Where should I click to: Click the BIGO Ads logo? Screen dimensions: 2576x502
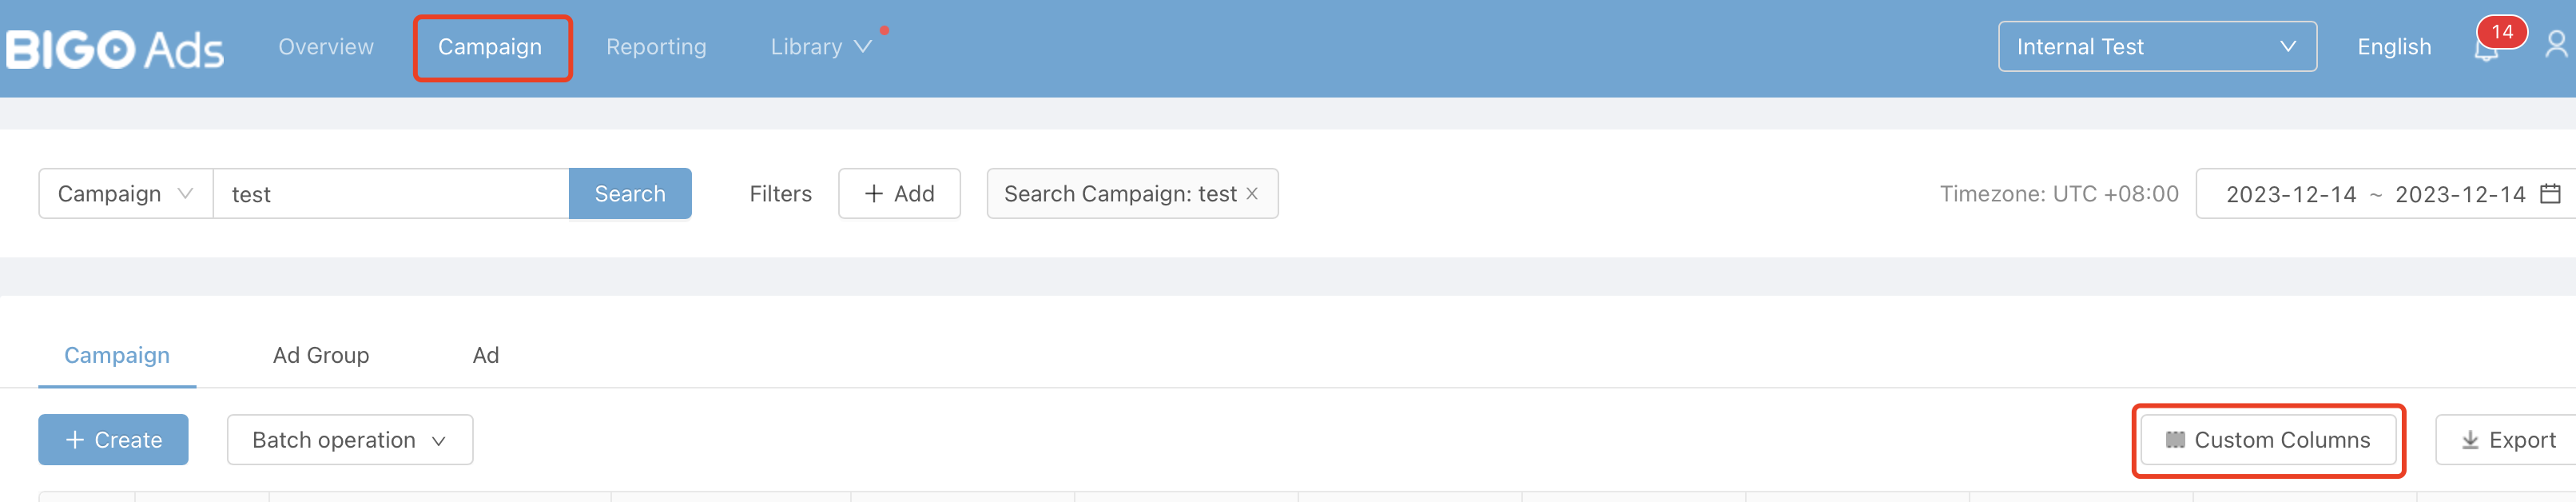114,49
